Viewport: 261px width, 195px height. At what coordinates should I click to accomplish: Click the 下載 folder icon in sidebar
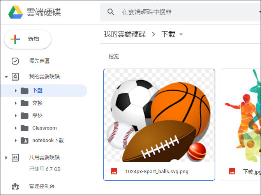point(25,91)
